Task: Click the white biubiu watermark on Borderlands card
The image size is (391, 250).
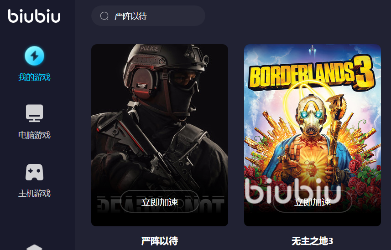Action: pyautogui.click(x=293, y=190)
